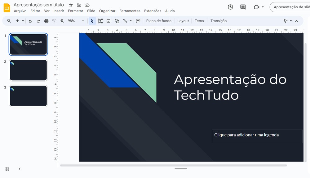
Task: Open version history
Action: (230, 7)
